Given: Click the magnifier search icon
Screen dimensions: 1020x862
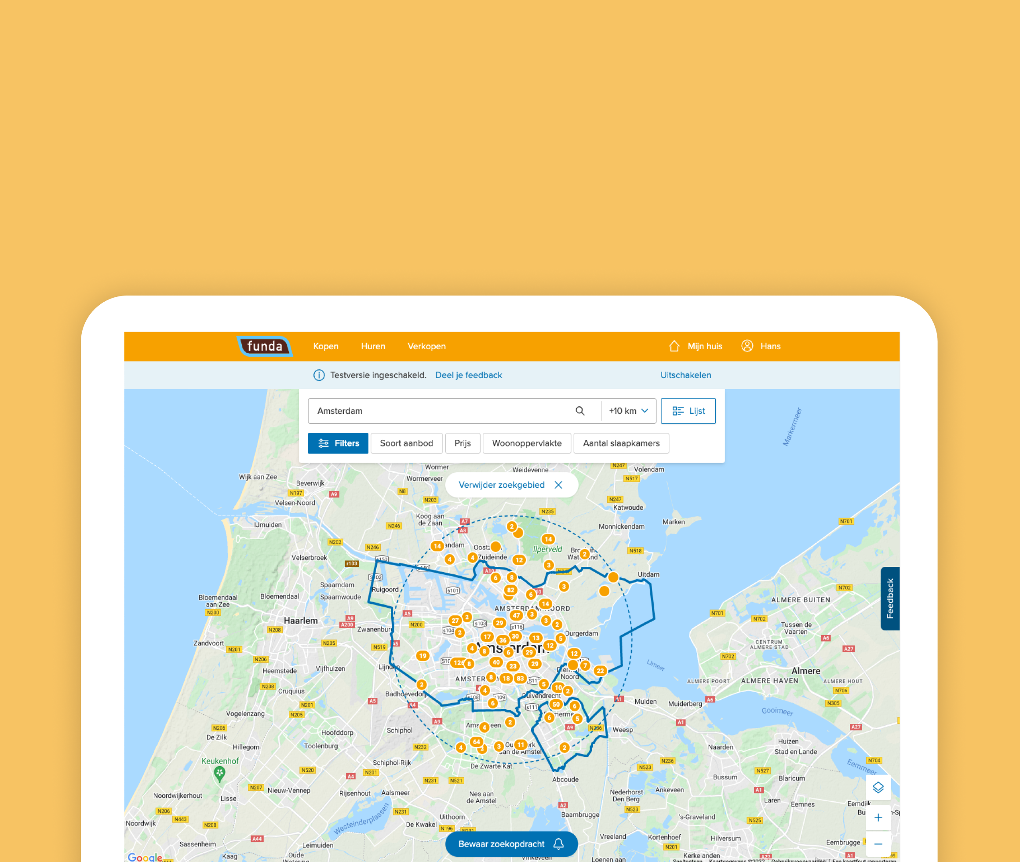Looking at the screenshot, I should [x=580, y=411].
